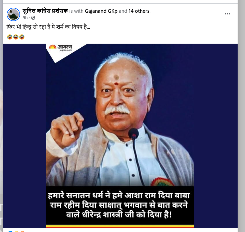The image size is (245, 232).
Task: Open the post options three-dot menu
Action: click(227, 14)
